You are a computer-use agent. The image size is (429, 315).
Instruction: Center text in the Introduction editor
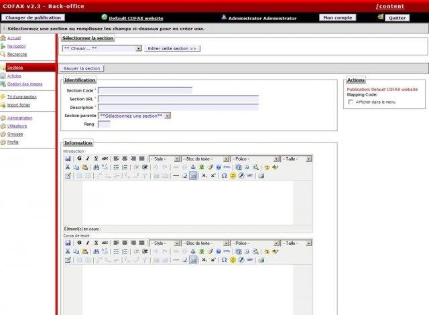(125, 159)
